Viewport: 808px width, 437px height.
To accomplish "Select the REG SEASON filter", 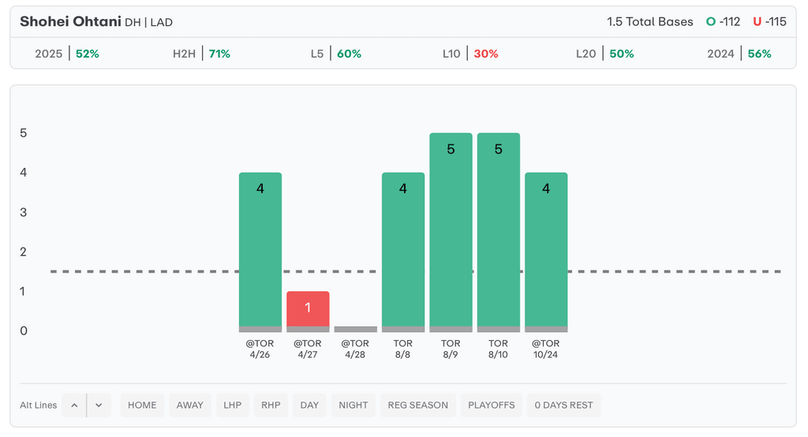I will (417, 405).
